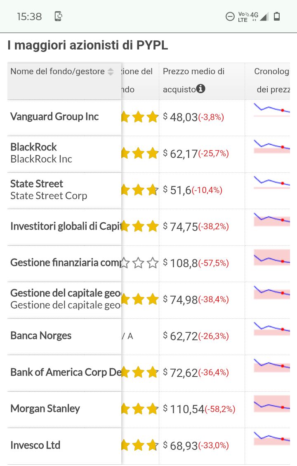Tap the do-not-disturb icon in status bar
Viewport: 297px width, 466px height.
230,16
